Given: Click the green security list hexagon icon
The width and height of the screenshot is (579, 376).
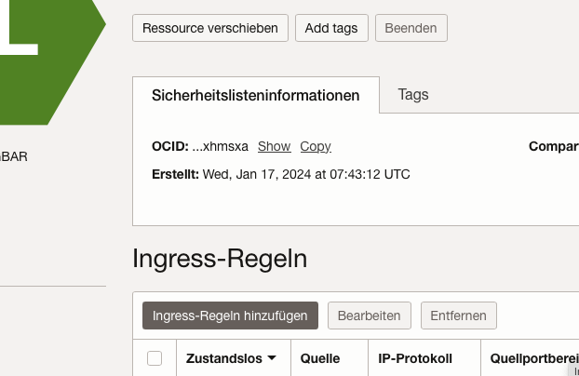Looking at the screenshot, I should 47,56.
